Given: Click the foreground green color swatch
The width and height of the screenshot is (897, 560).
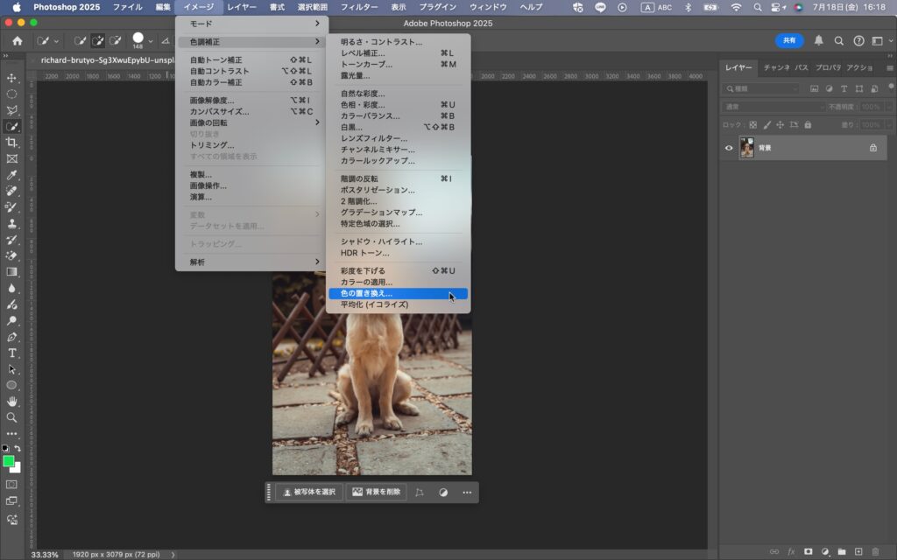Looking at the screenshot, I should point(8,461).
